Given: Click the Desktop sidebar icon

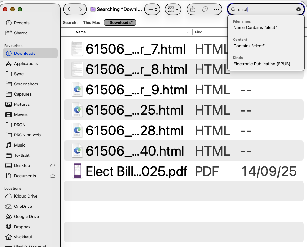Looking at the screenshot, I should [8, 166].
